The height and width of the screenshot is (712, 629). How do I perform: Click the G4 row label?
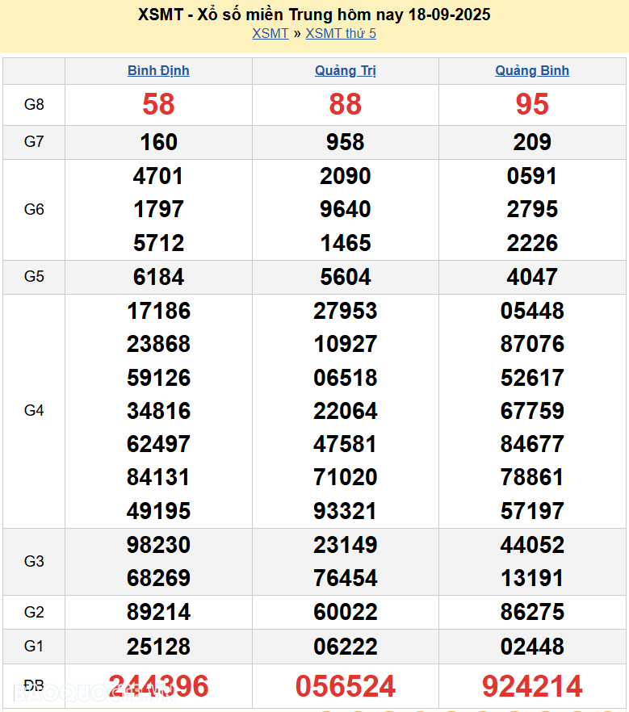point(34,411)
